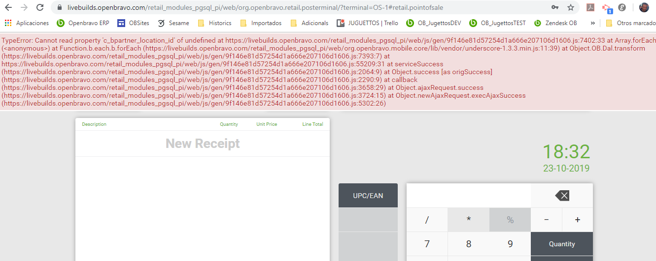Open the Historics bookmark folder
656x261 pixels.
click(215, 23)
